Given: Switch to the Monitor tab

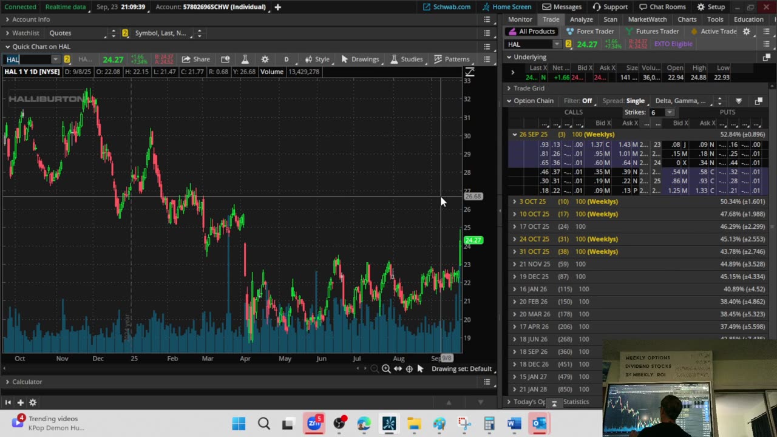Looking at the screenshot, I should 520,19.
